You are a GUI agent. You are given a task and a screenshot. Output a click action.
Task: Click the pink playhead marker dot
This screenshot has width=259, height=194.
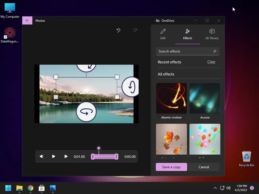tap(99, 148)
